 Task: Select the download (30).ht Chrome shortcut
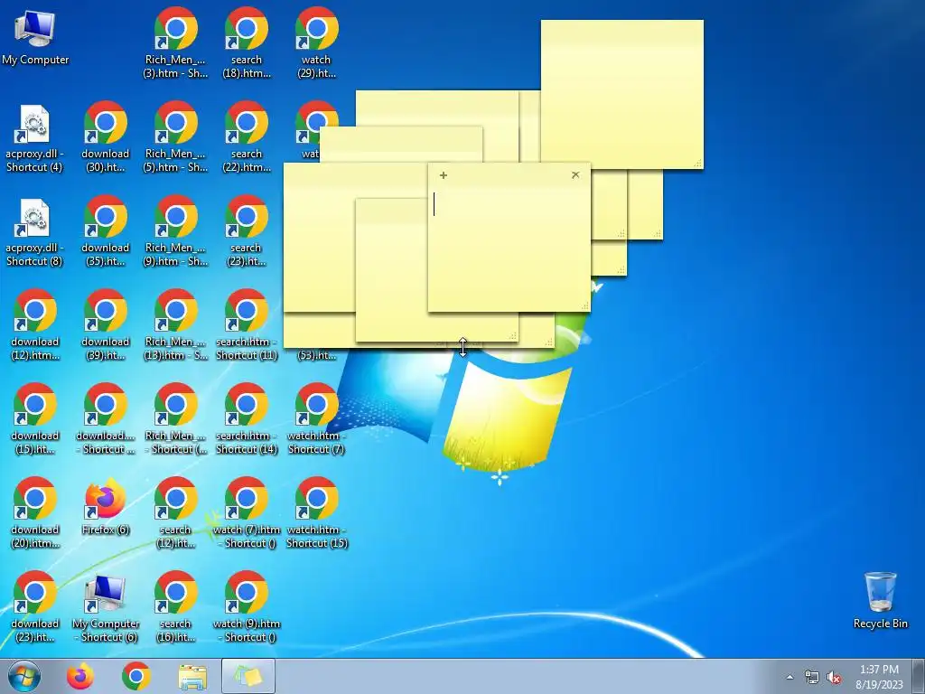pyautogui.click(x=106, y=137)
